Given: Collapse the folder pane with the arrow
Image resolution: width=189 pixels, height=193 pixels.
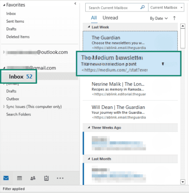Looking at the screenshot, I should [75, 4].
